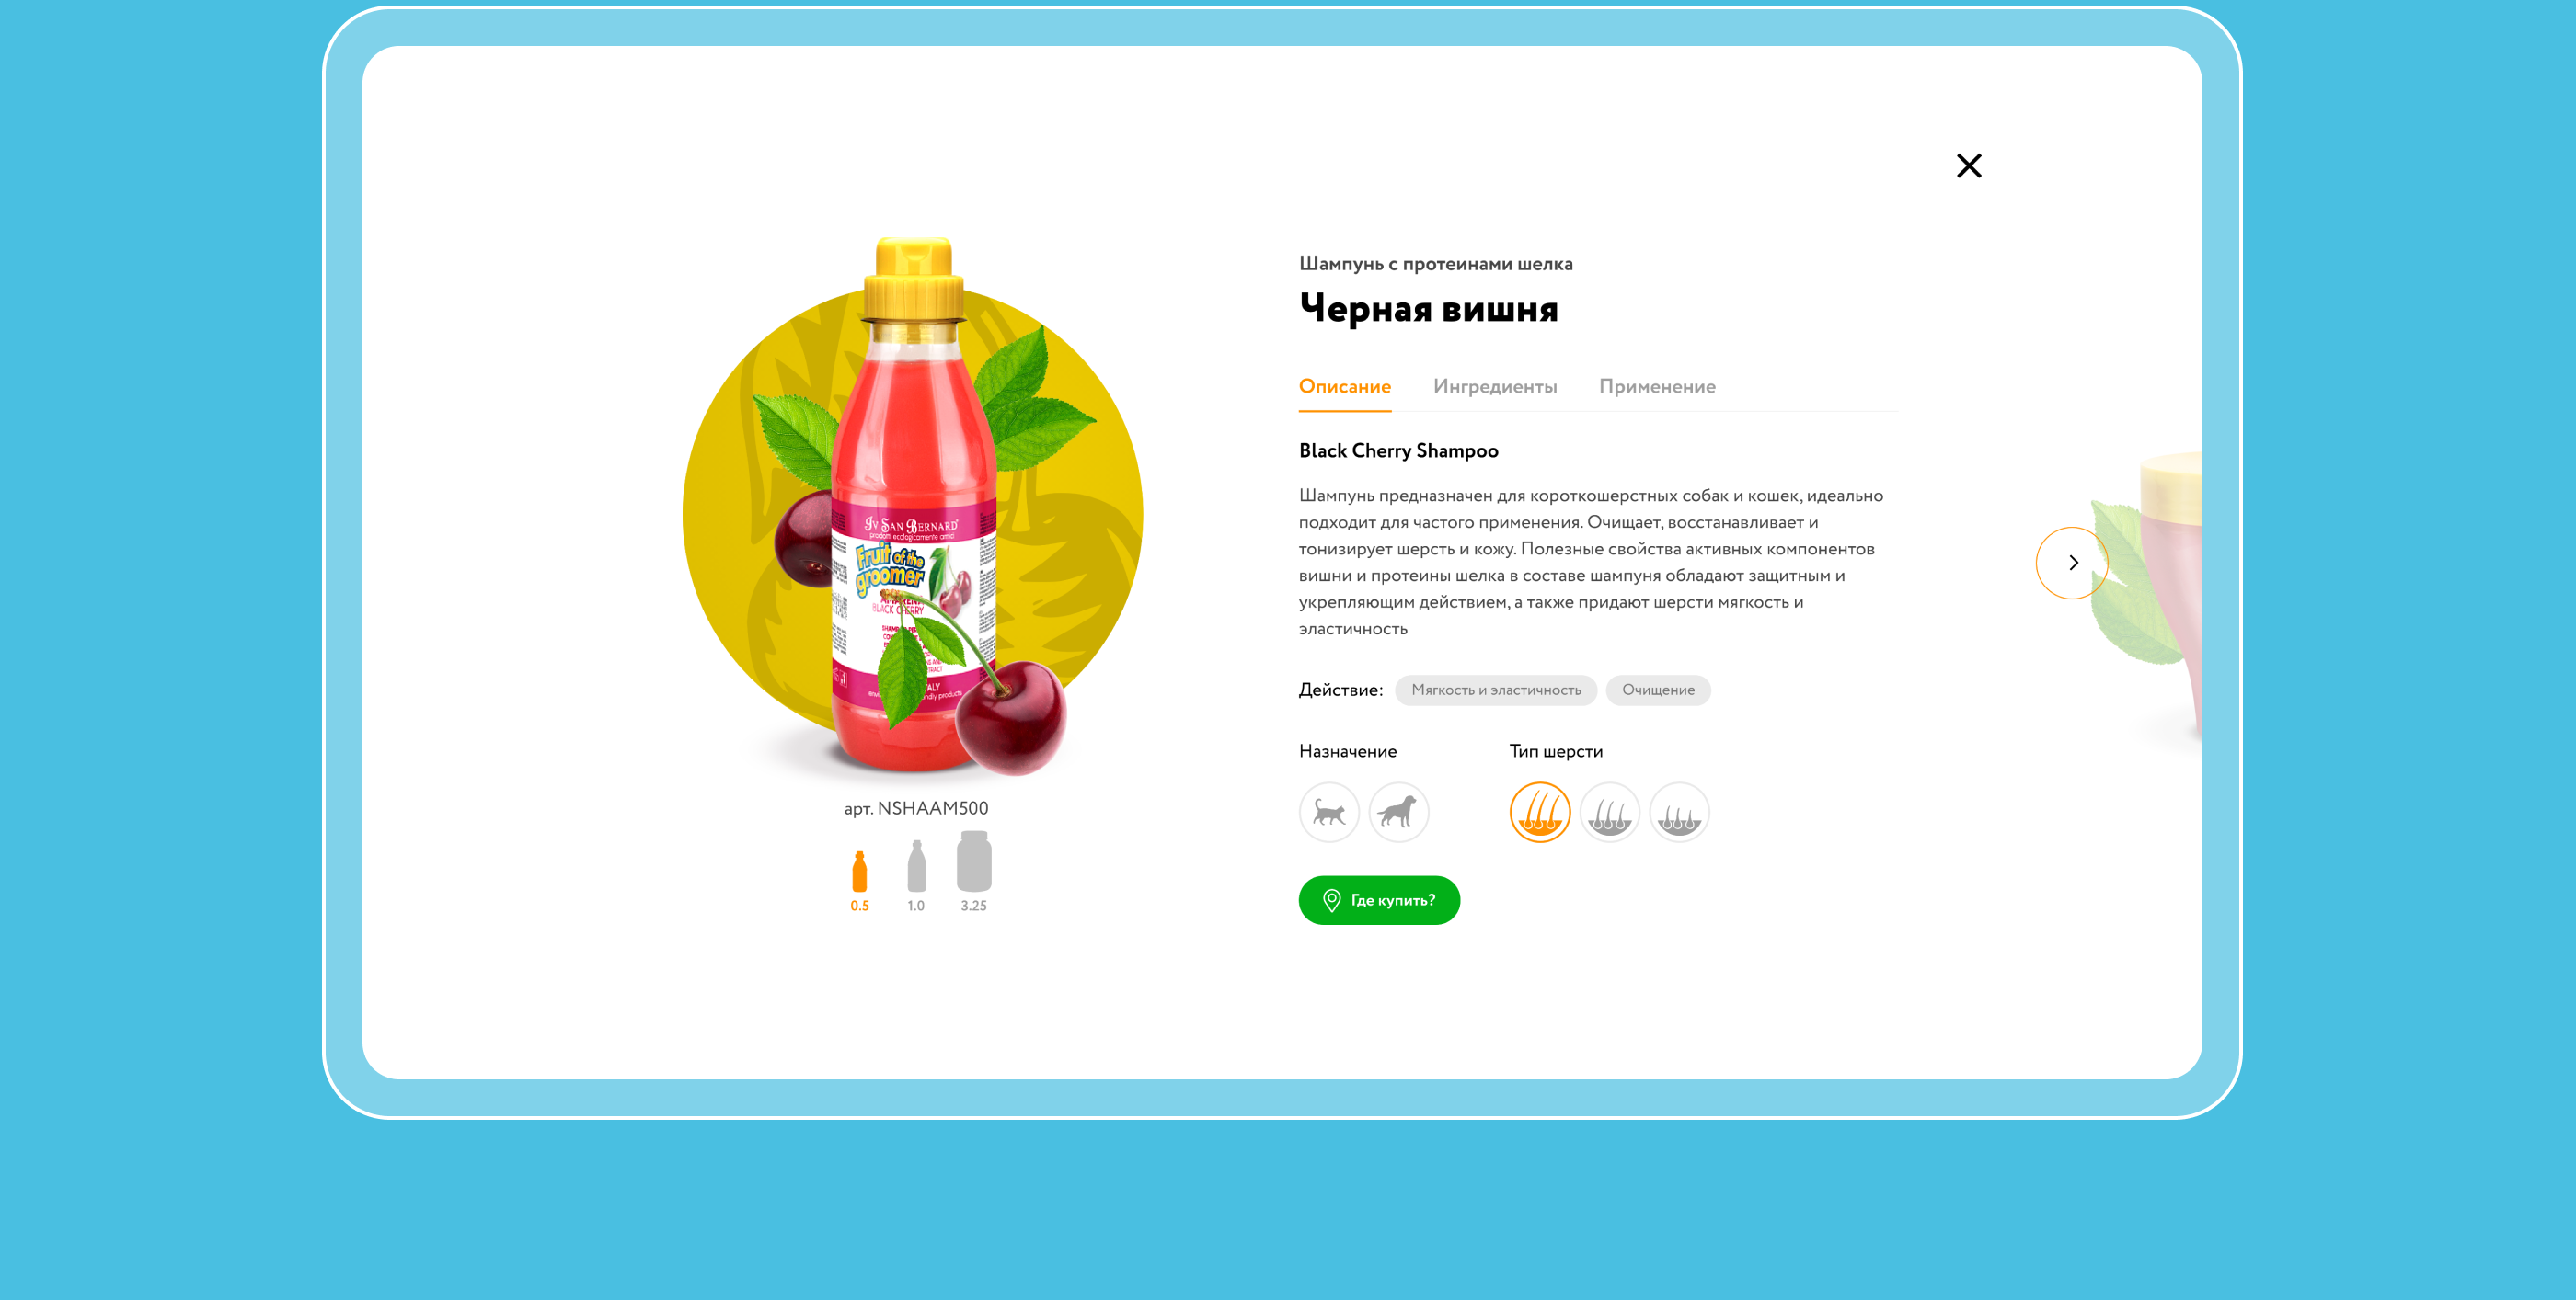Switch to the Применение tab
The image size is (2576, 1300).
pyautogui.click(x=1657, y=387)
